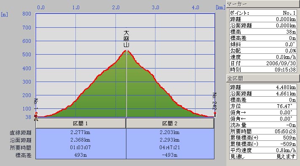Click the 全区間 panel header

pyautogui.click(x=263, y=78)
